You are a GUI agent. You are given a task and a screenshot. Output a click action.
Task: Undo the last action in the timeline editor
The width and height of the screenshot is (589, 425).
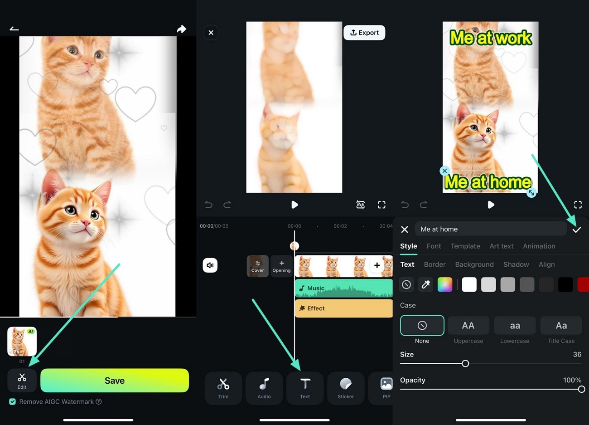pos(208,205)
